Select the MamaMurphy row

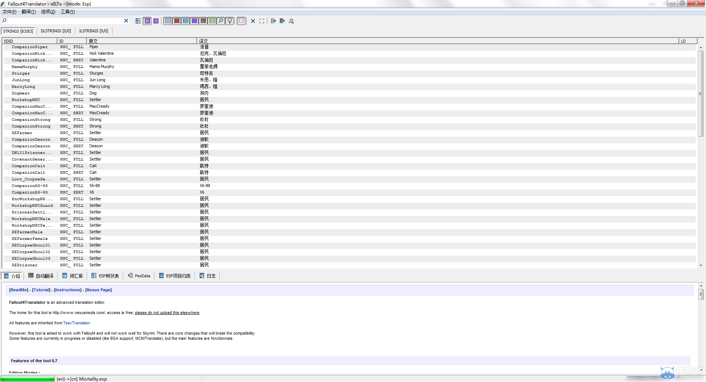(349, 67)
